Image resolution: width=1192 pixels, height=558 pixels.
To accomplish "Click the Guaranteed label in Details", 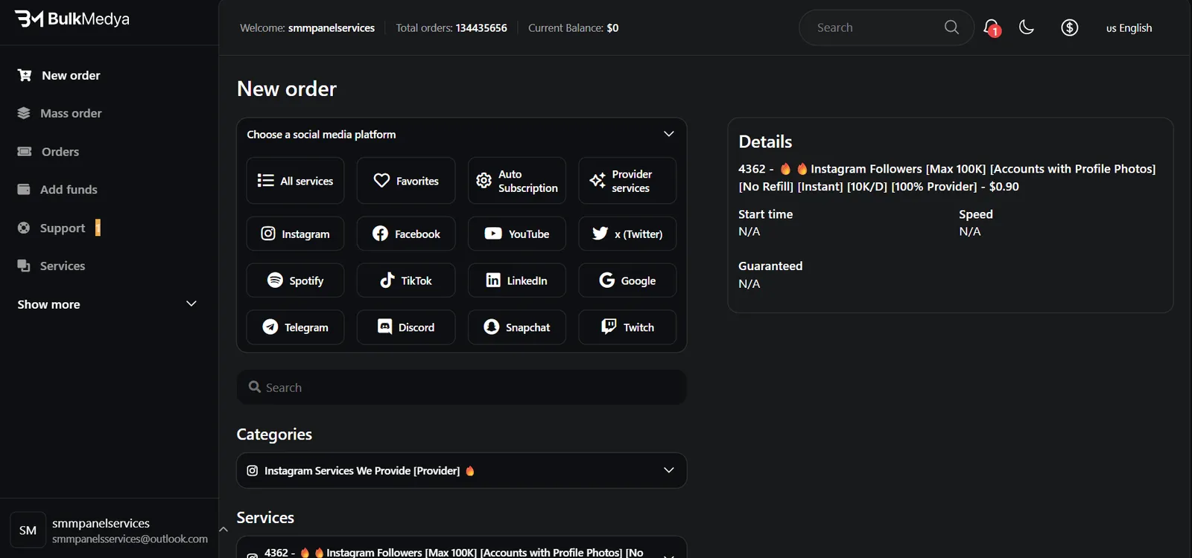I will click(x=770, y=266).
